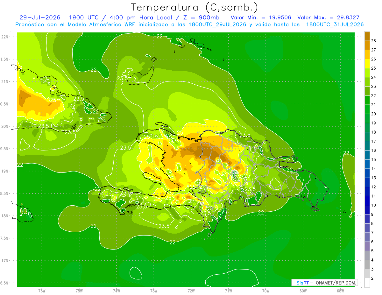Click the '22N' latitude axis label
Viewport: 382px width, 295px height.
tap(5, 37)
